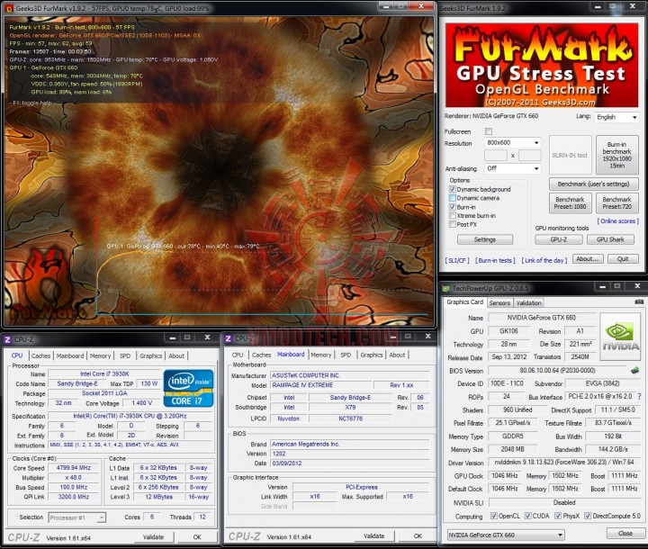This screenshot has width=648, height=549.
Task: Open the Resolution 800x600 dropdown
Action: pos(512,142)
